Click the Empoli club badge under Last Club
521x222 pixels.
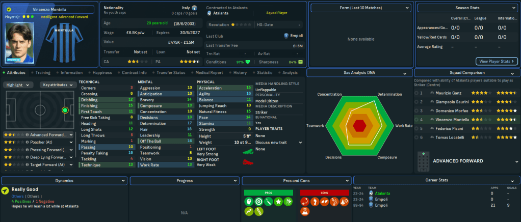[x=286, y=36]
